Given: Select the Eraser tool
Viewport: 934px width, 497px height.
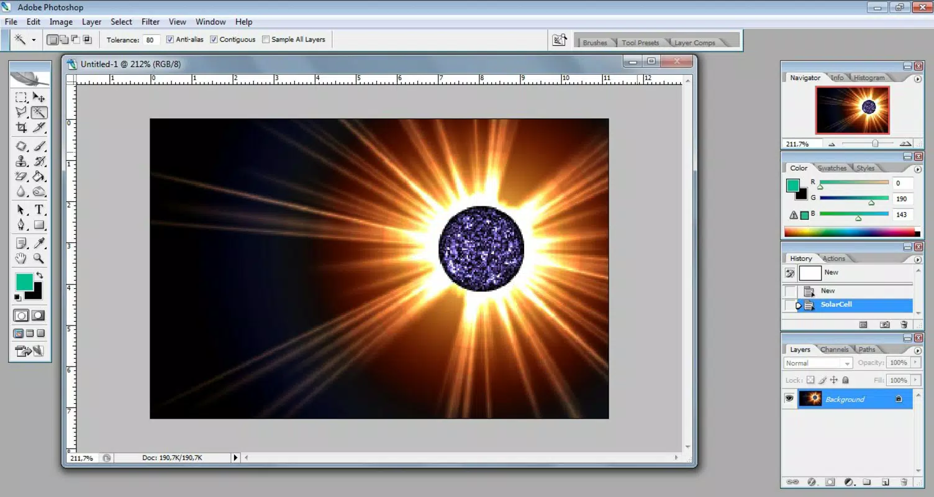Looking at the screenshot, I should 22,177.
